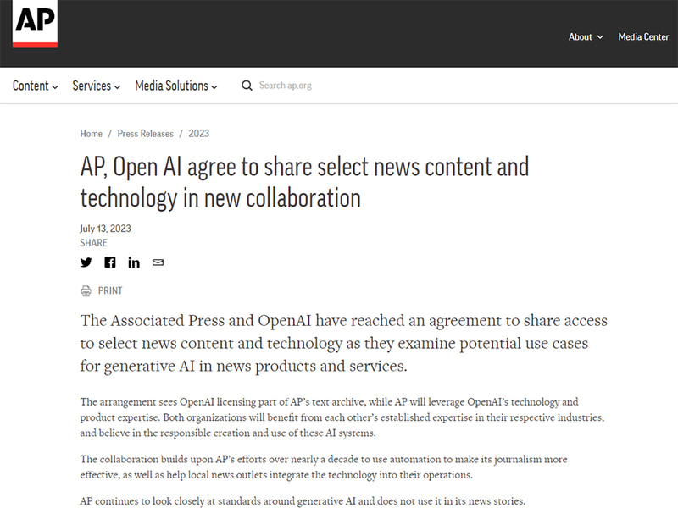Expand the Media Solutions menu
The image size is (678, 508).
(176, 86)
